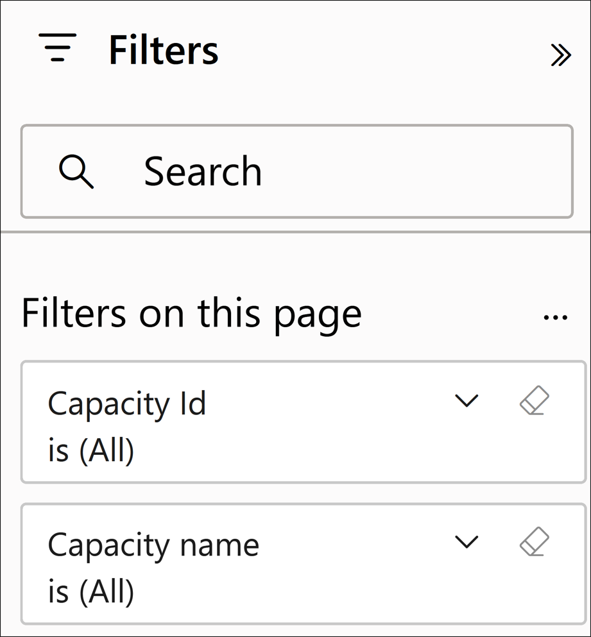
Task: Click 'is (All)' under Capacity name
Action: (91, 591)
